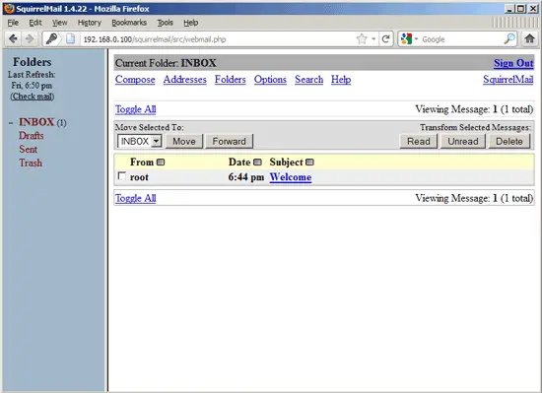Bookmark page with the star icon
This screenshot has height=393, width=542.
pos(362,39)
